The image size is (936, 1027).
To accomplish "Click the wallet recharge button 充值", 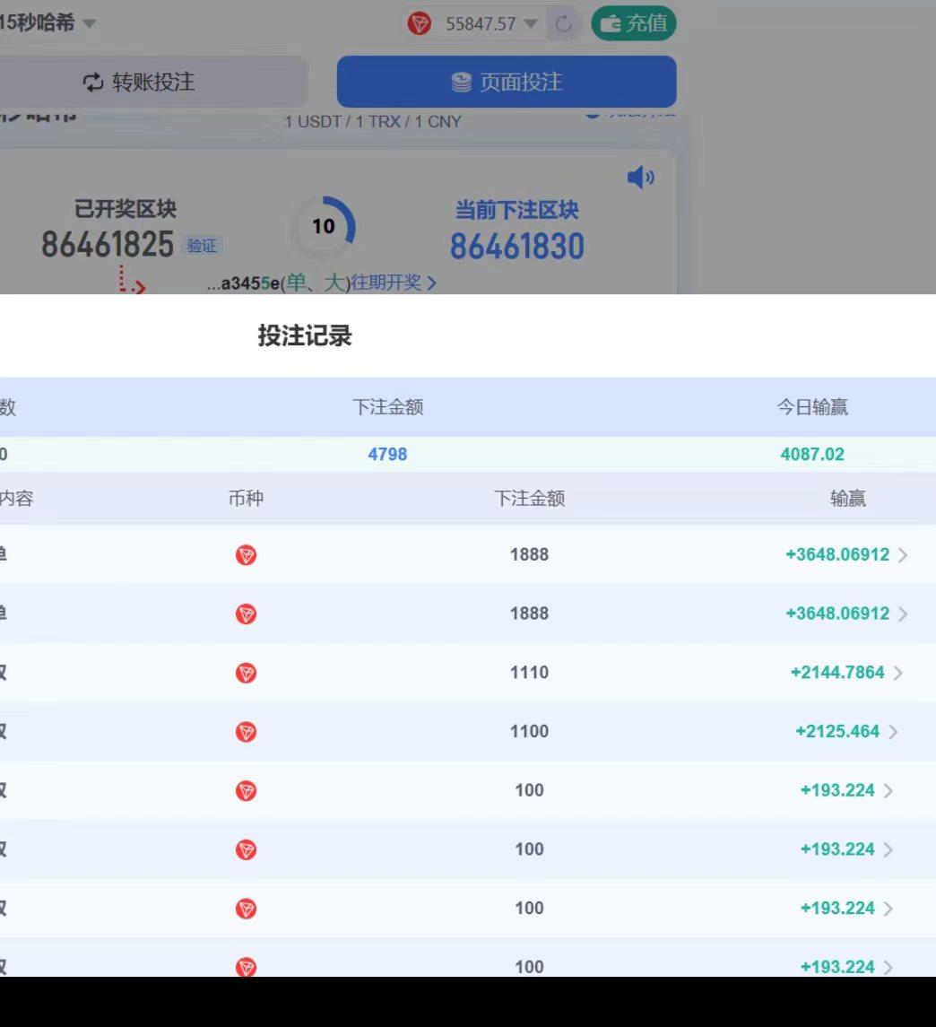I will coord(634,23).
